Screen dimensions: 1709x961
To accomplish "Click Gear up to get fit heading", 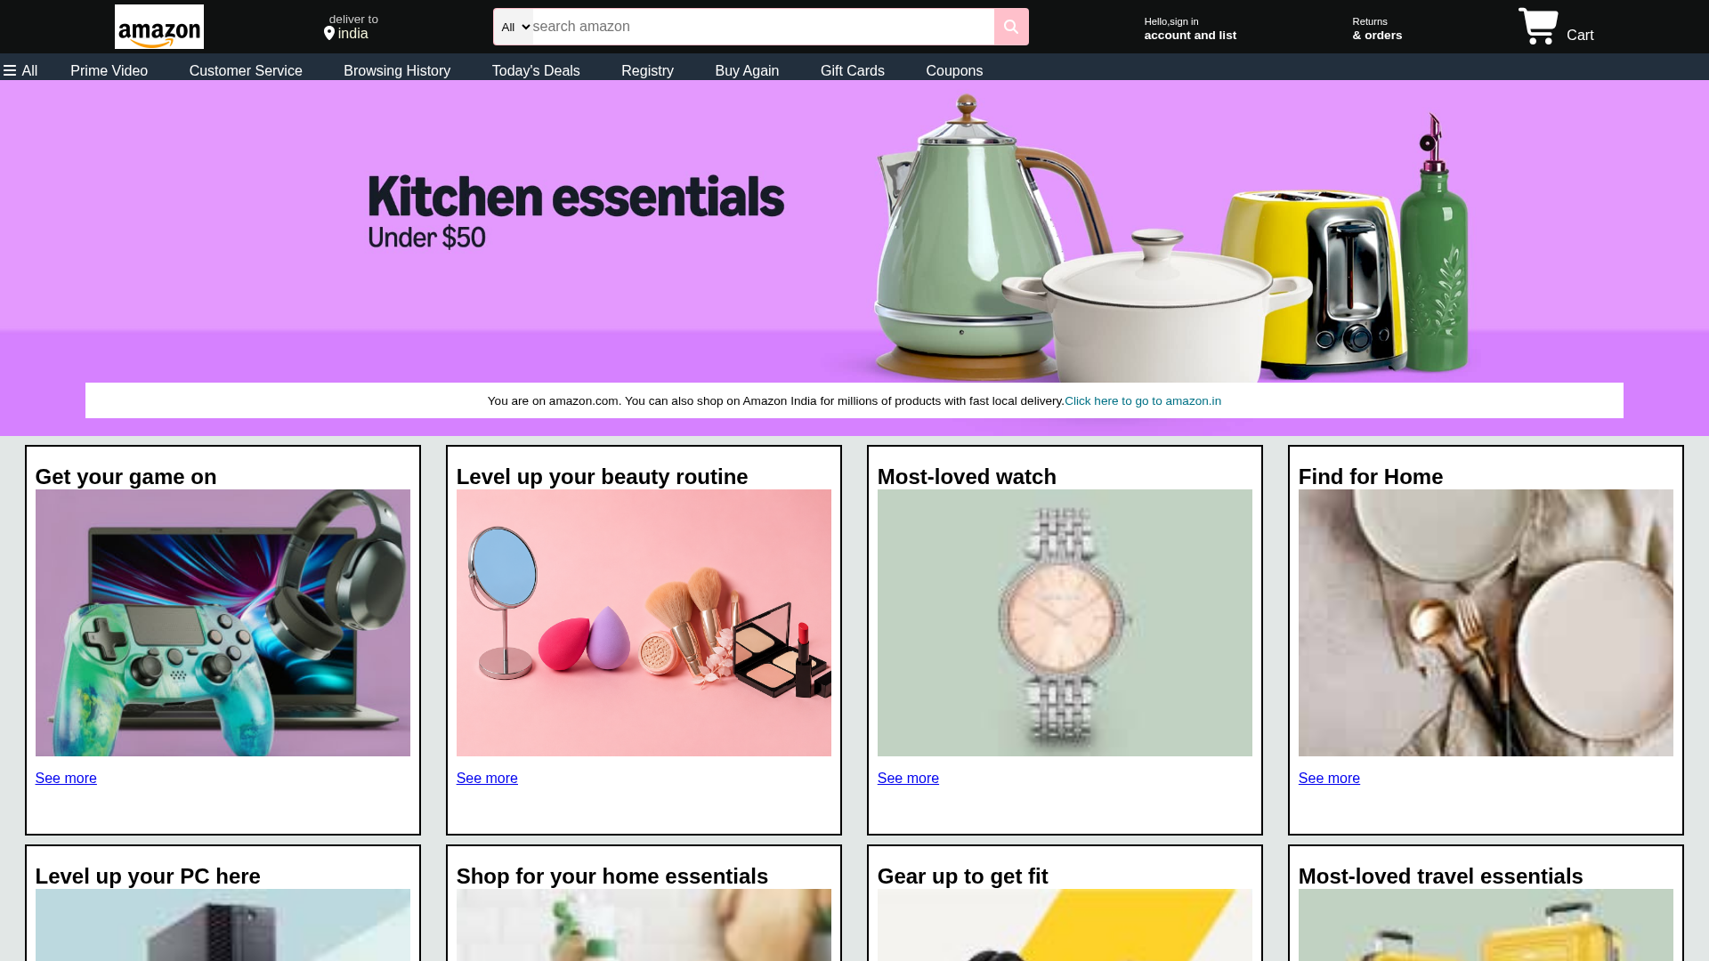I will [963, 876].
